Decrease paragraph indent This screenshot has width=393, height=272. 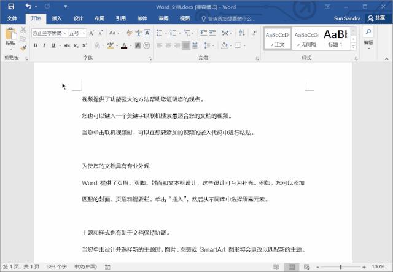(x=203, y=33)
